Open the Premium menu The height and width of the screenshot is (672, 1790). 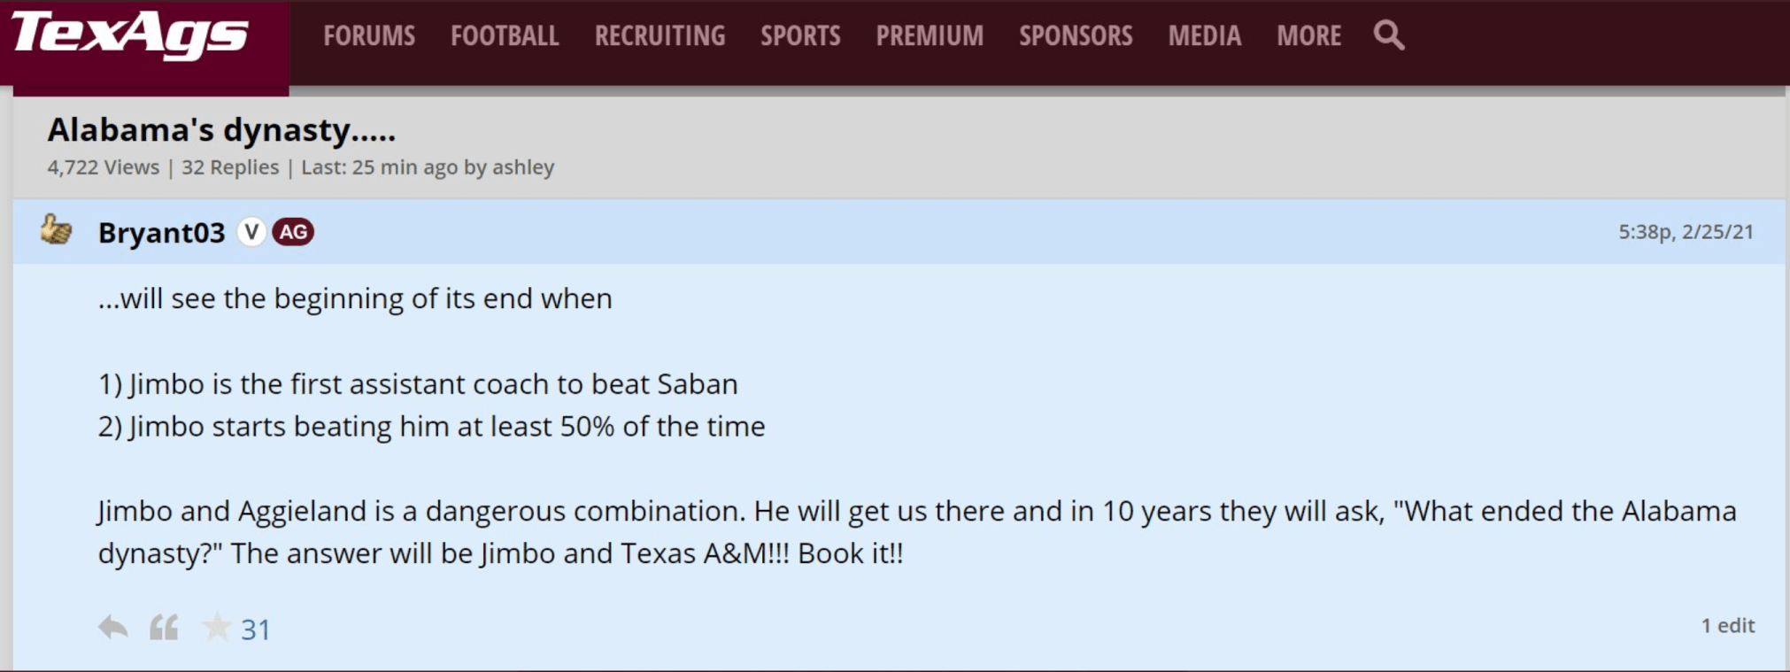point(930,35)
